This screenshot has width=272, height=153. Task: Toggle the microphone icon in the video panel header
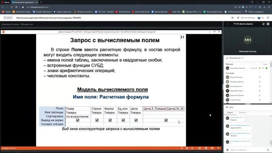(263, 24)
